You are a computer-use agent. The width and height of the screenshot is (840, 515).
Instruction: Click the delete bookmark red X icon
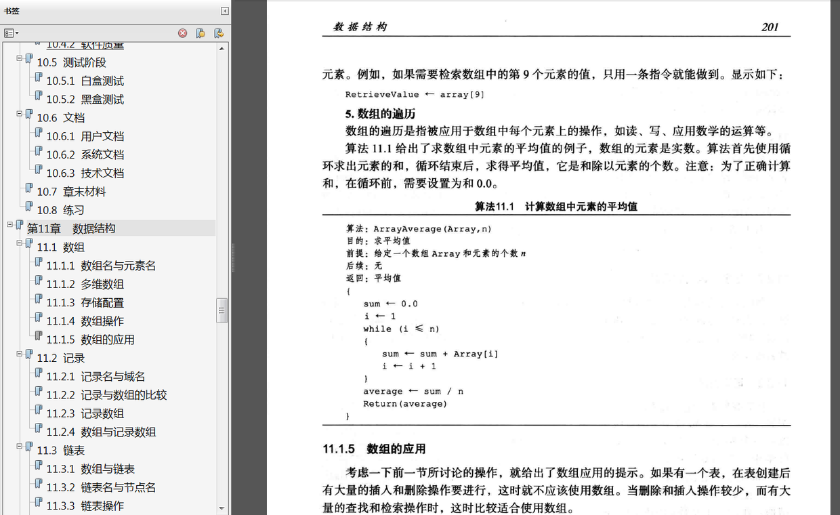coord(183,33)
